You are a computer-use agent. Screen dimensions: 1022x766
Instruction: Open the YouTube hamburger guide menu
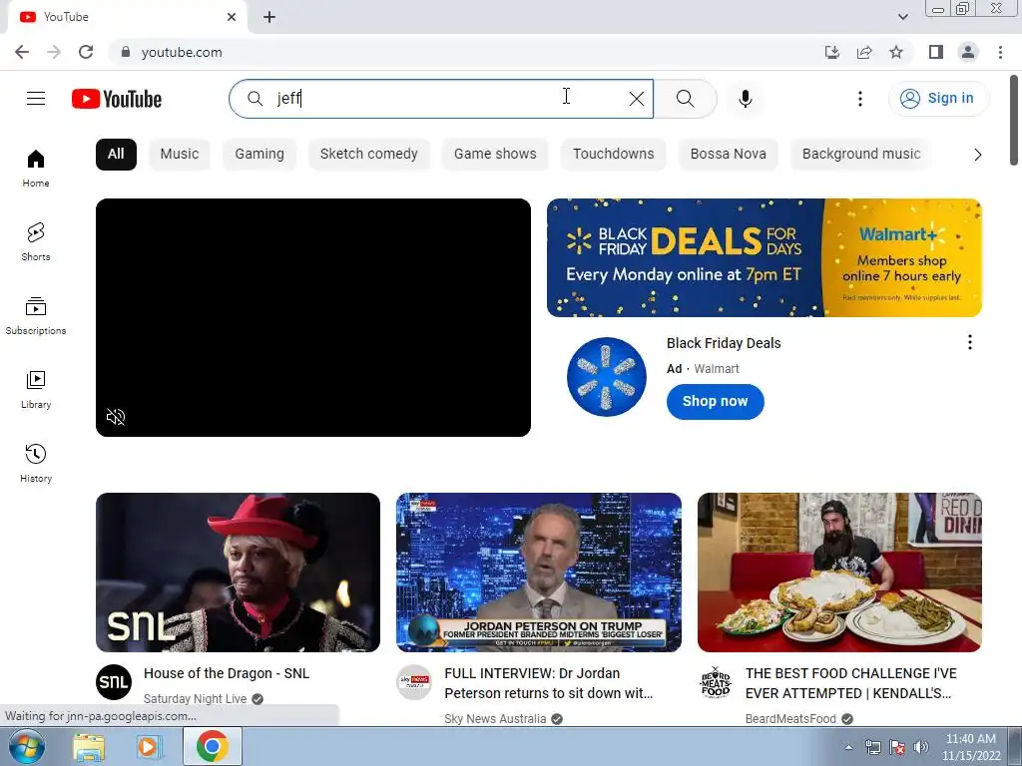[x=36, y=99]
